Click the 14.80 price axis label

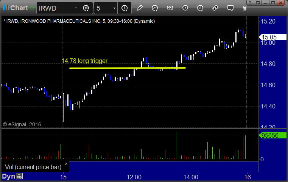click(x=268, y=64)
